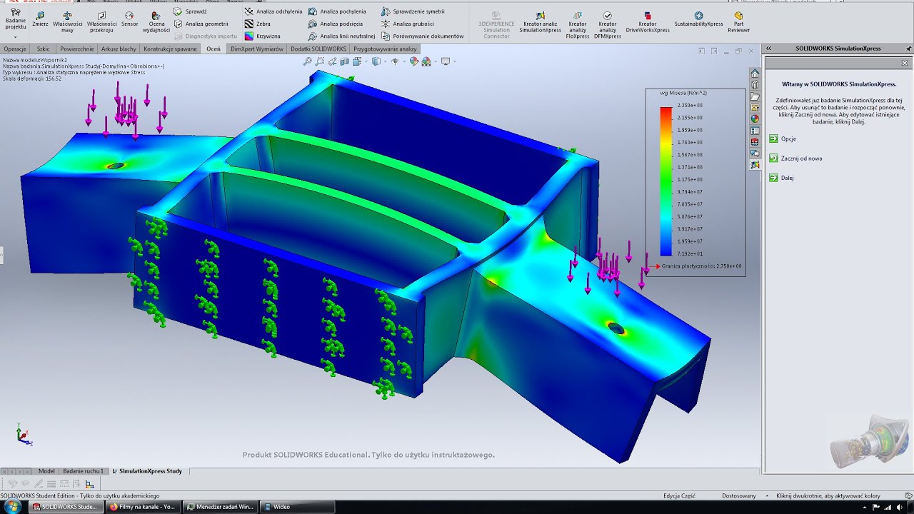Open Windows Start button

(12, 507)
